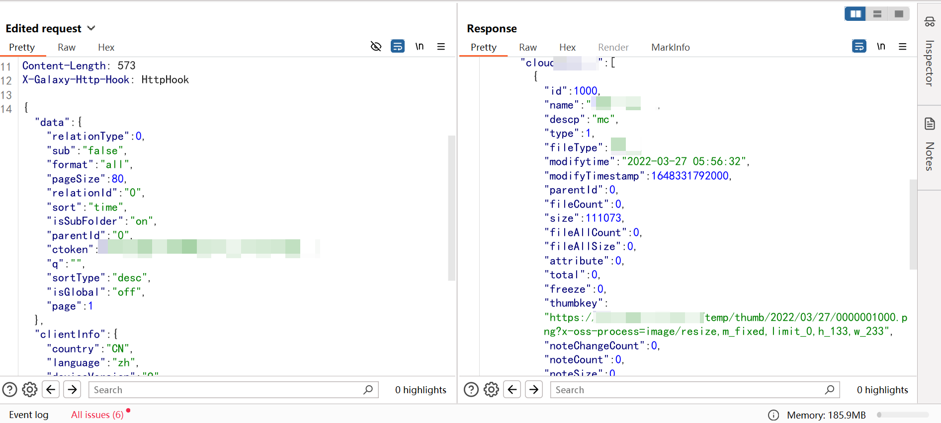Click request pane vertical scrollbar
The image size is (941, 423).
click(451, 208)
